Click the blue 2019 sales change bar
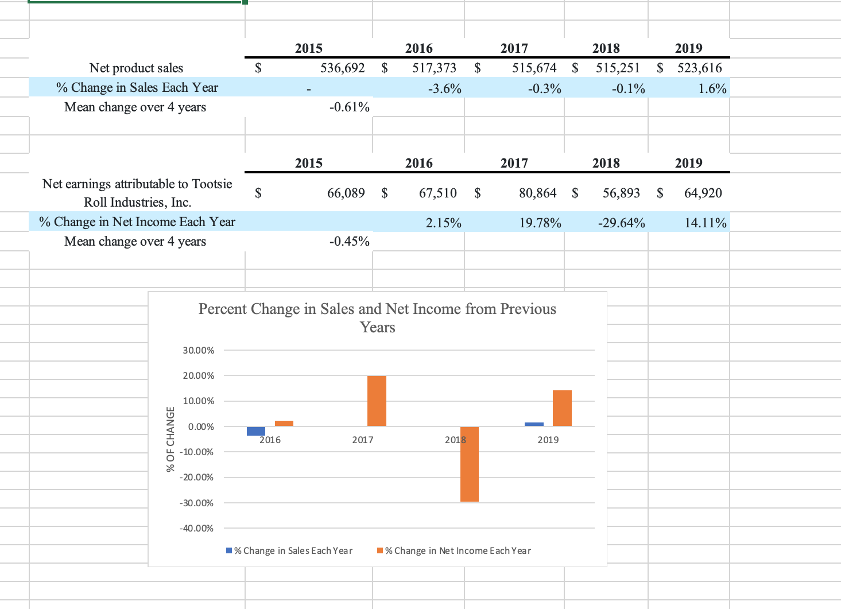The width and height of the screenshot is (841, 609). [x=534, y=424]
